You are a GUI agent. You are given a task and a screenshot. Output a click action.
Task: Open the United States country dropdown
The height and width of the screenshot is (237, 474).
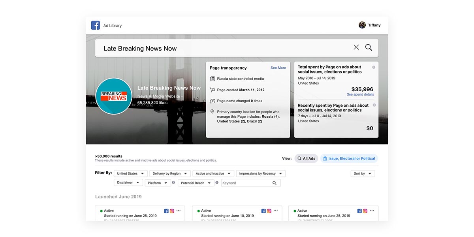pyautogui.click(x=130, y=173)
